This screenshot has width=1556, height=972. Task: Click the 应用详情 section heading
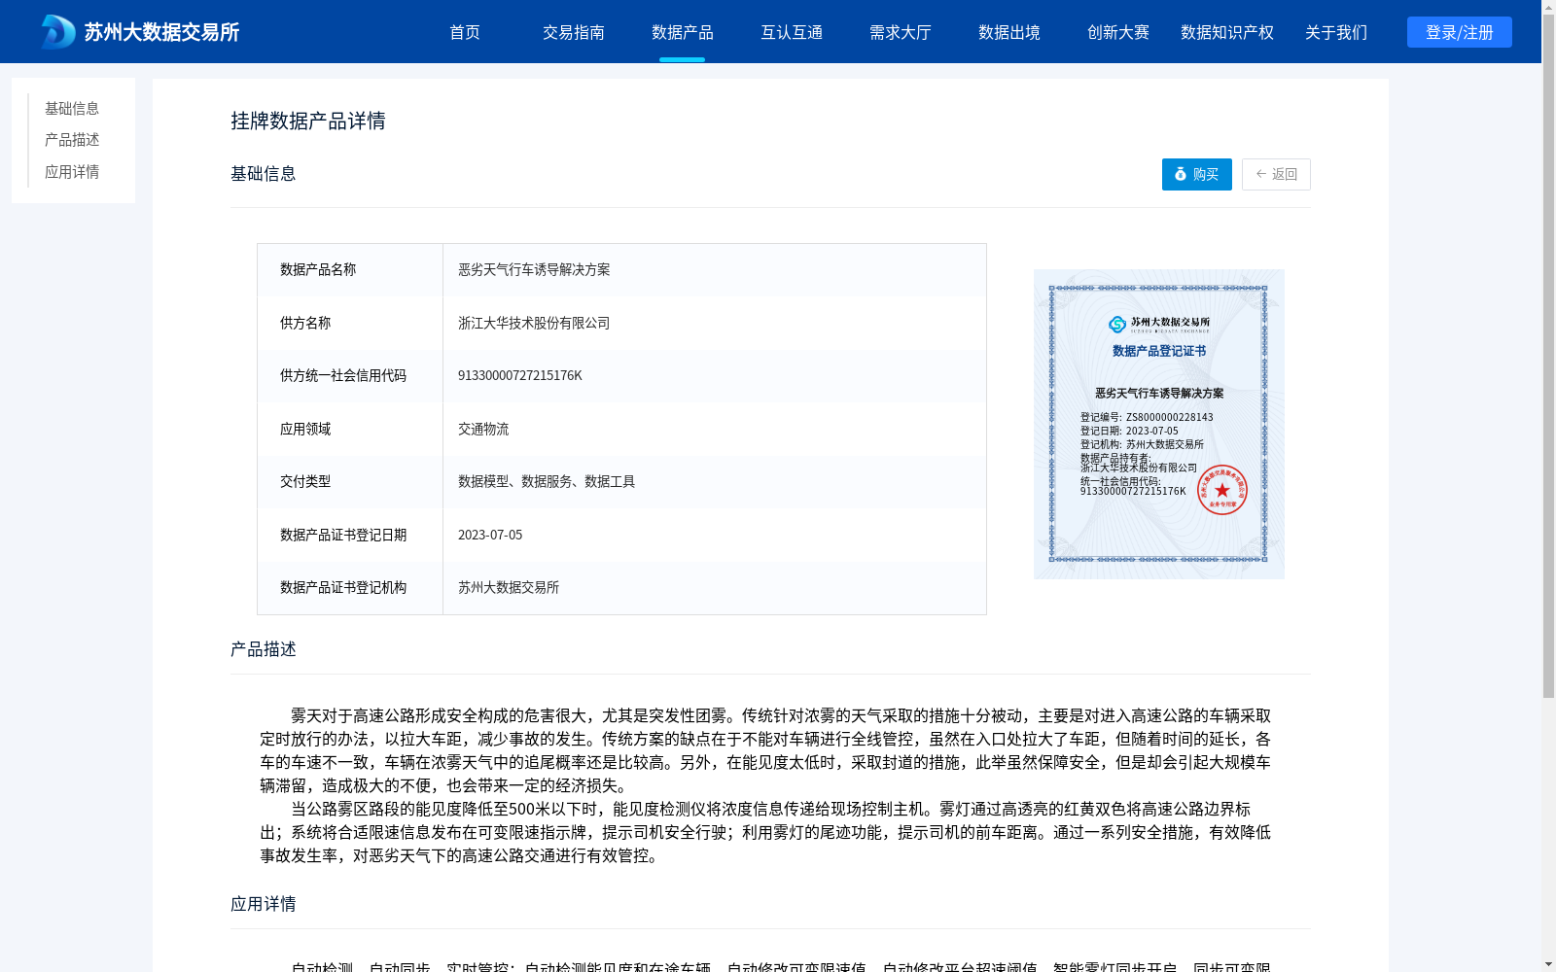tap(264, 904)
